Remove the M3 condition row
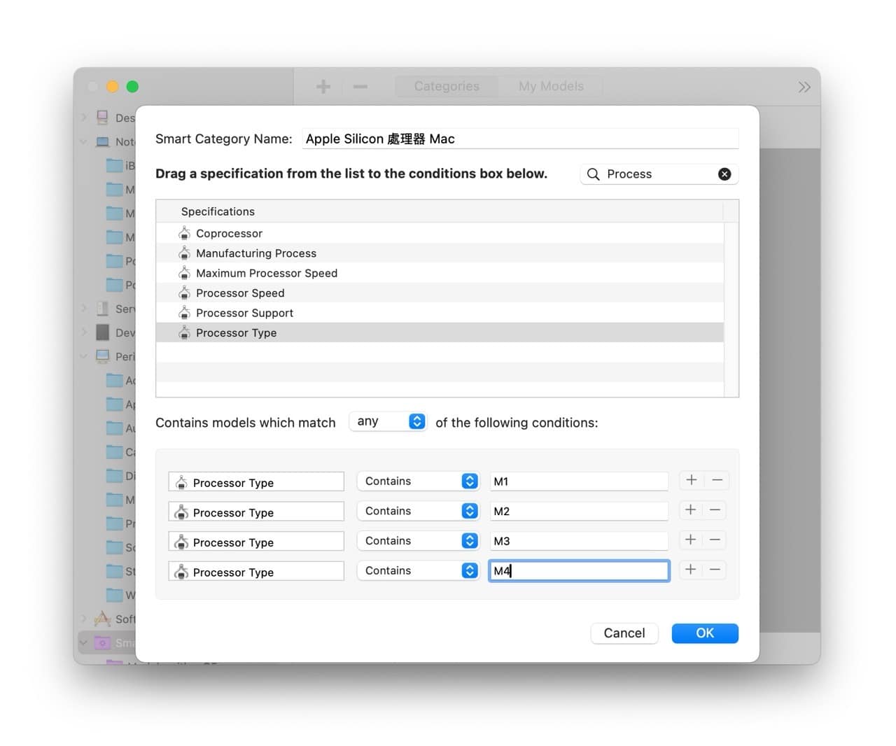This screenshot has height=746, width=896. [x=716, y=540]
